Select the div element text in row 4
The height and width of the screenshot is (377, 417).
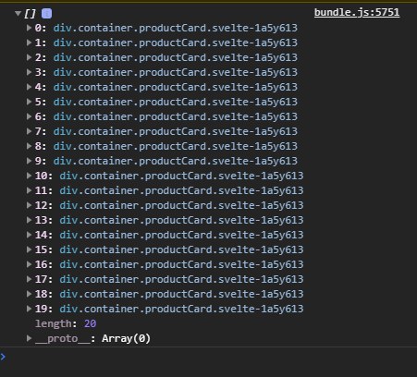click(176, 87)
